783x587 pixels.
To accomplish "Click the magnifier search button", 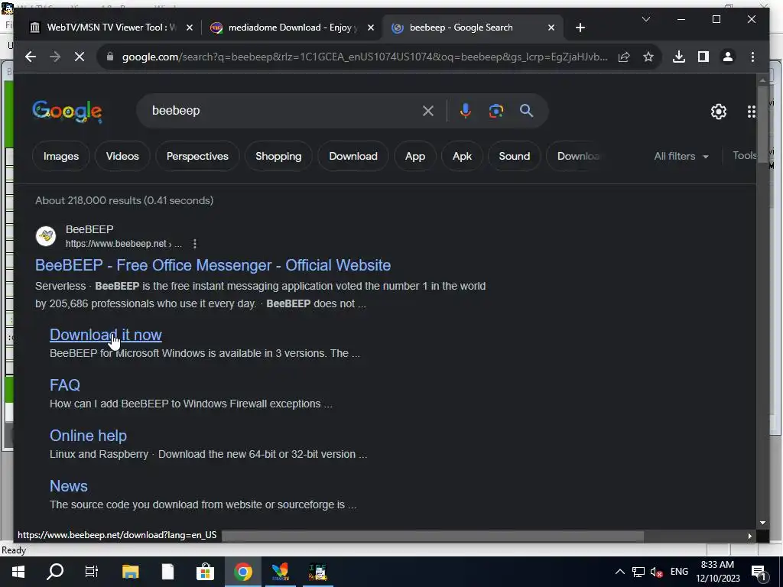I will 526,111.
